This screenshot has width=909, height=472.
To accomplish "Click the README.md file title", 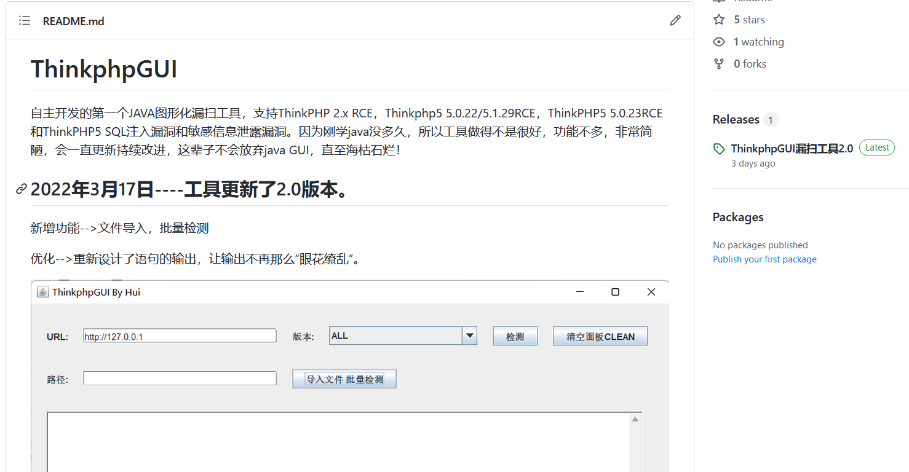I will pos(73,22).
